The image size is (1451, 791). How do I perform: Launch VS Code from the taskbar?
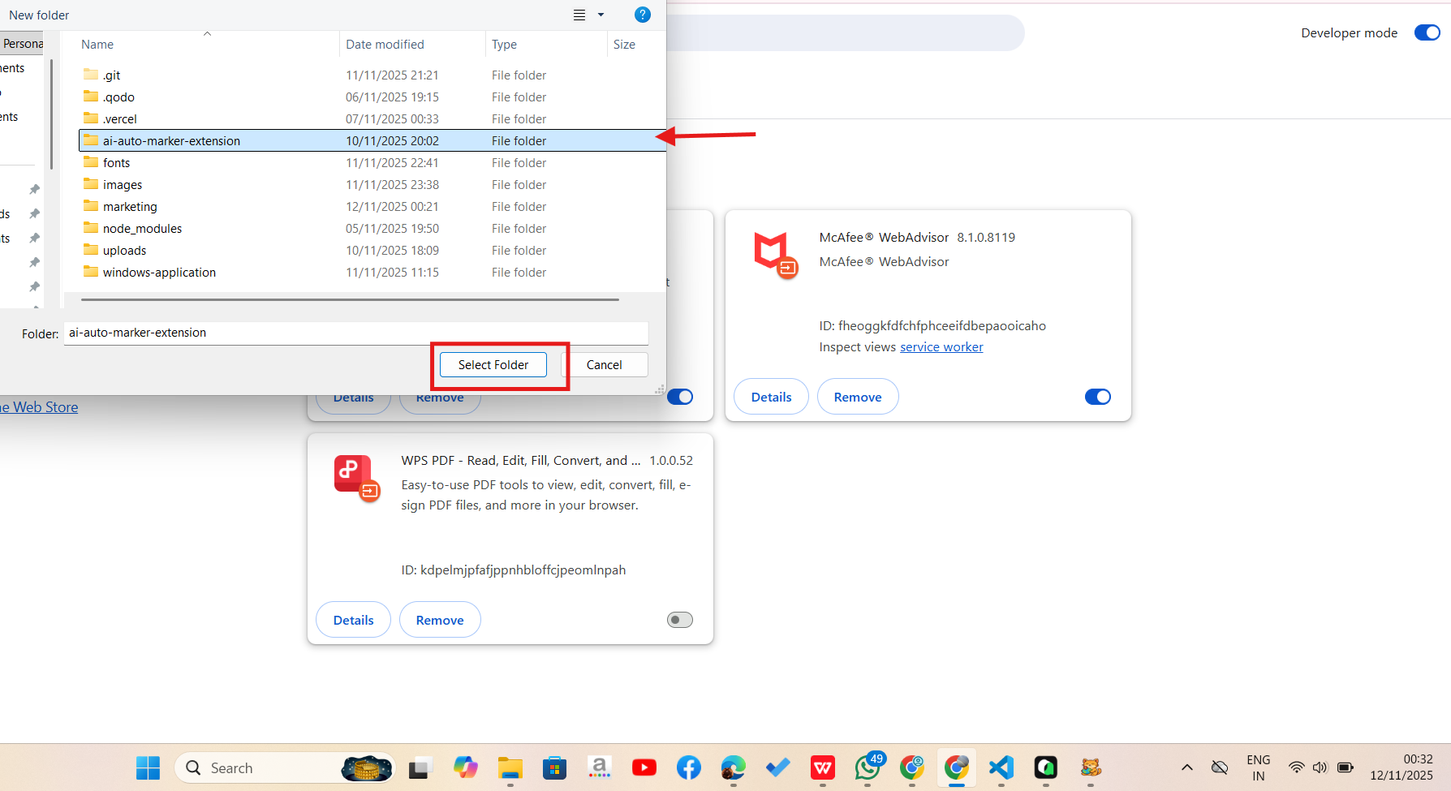tap(1001, 767)
